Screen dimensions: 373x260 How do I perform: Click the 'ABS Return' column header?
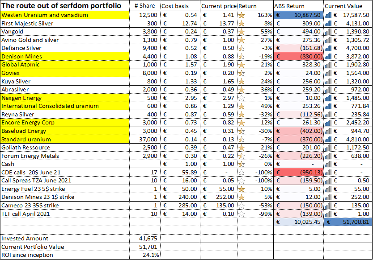289,6
